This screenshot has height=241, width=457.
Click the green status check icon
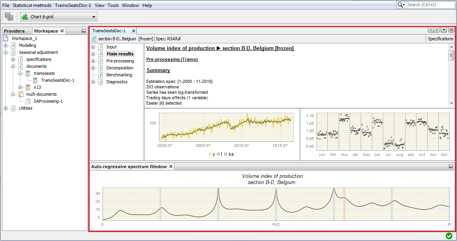click(449, 236)
